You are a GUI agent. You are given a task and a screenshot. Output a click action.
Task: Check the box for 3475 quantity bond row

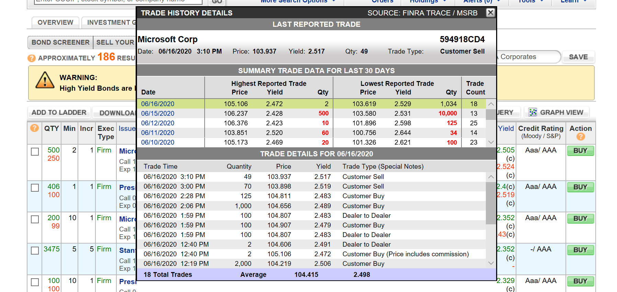click(x=35, y=250)
